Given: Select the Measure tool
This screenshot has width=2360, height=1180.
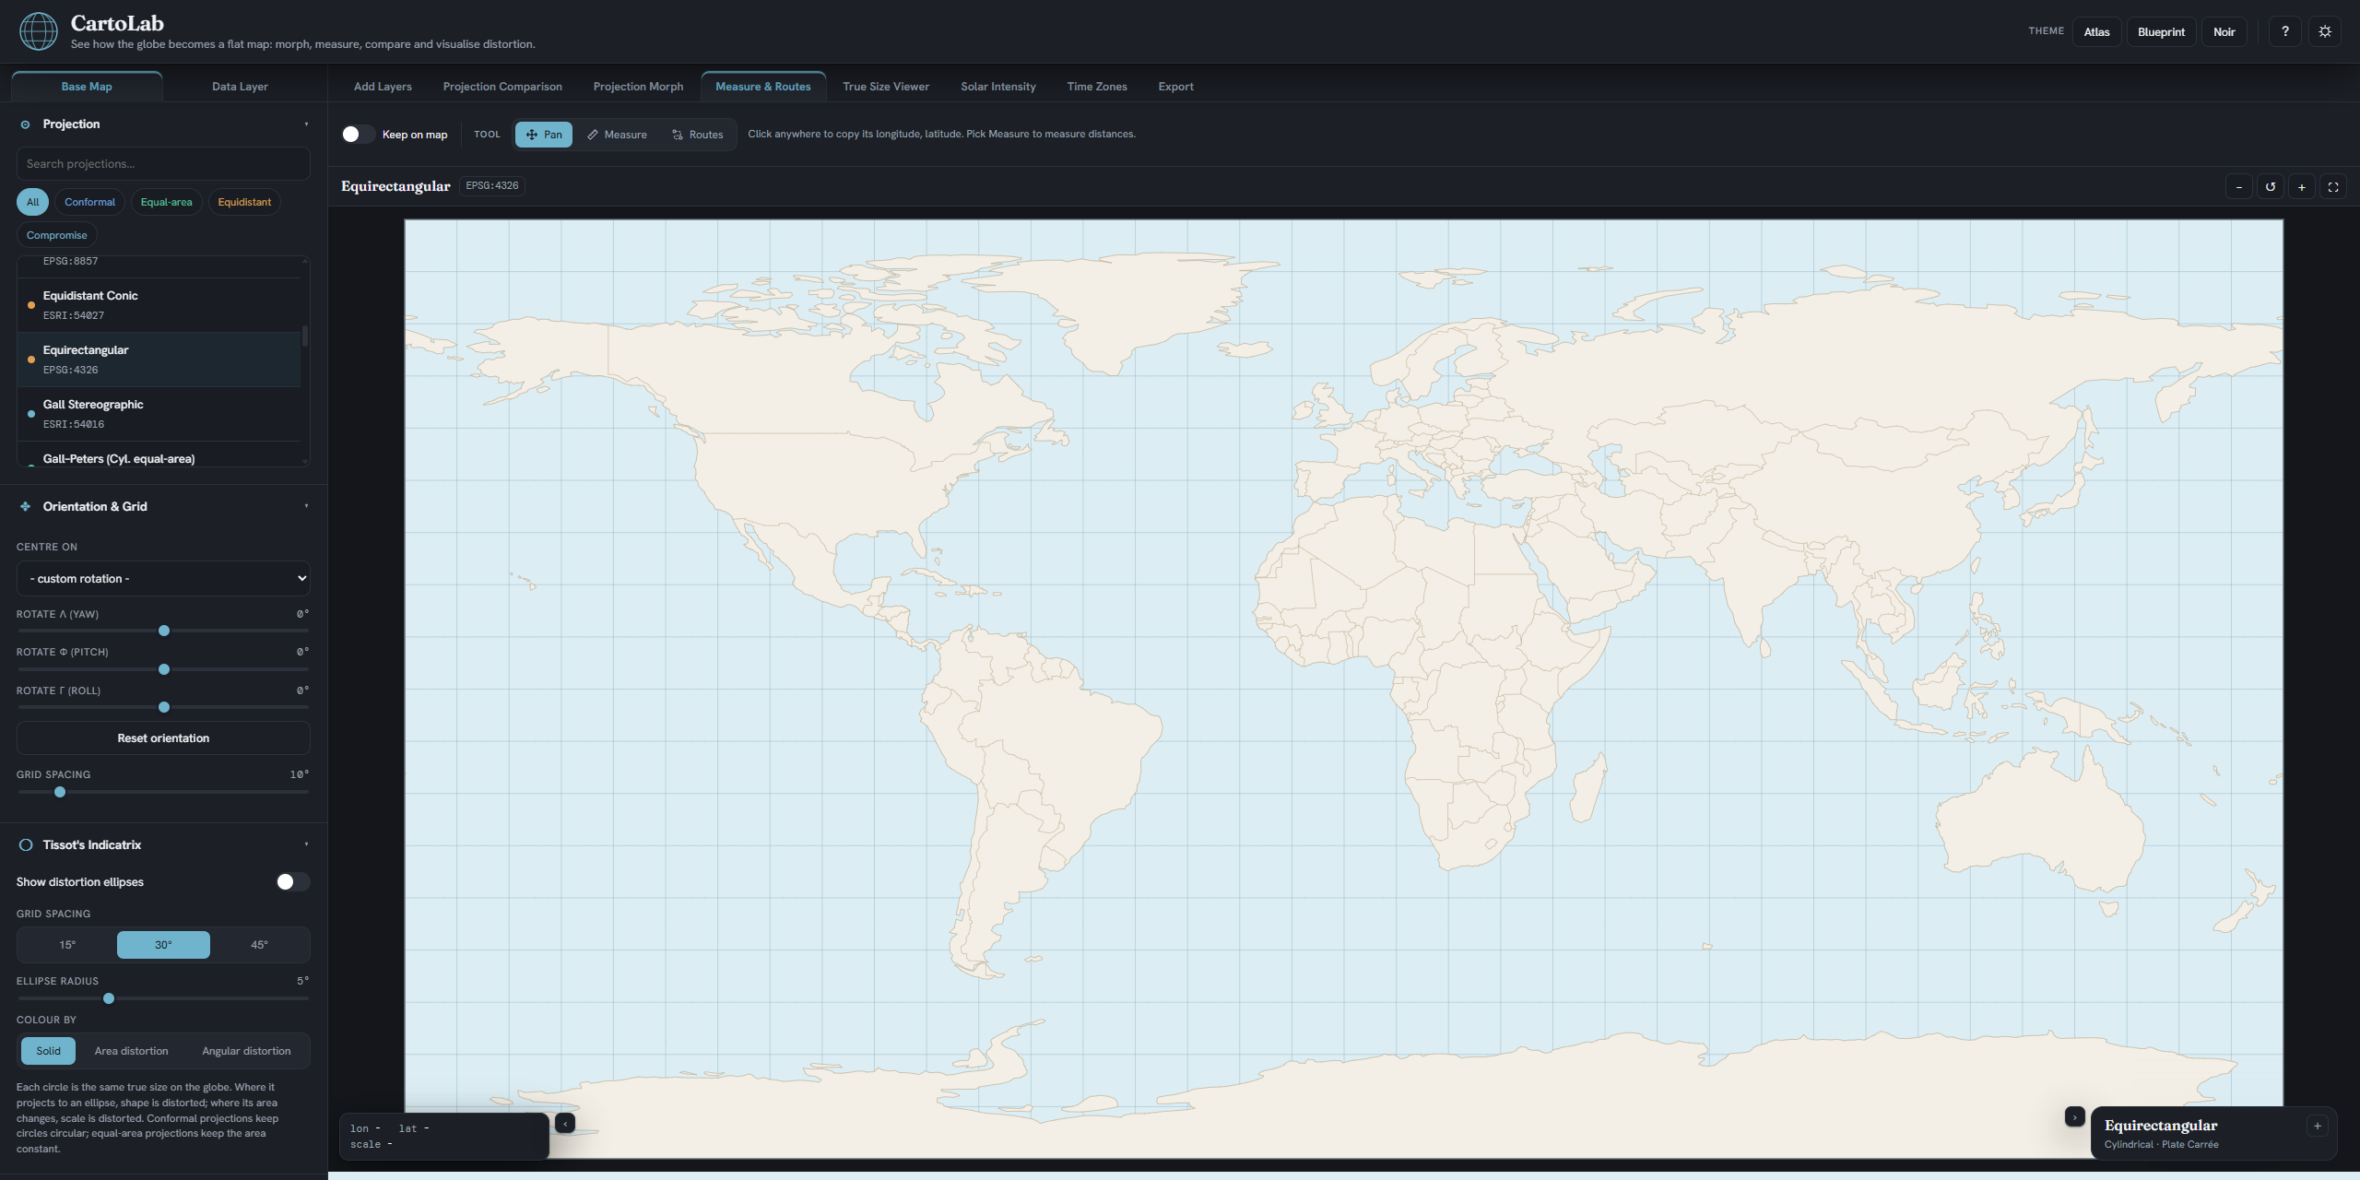Looking at the screenshot, I should pos(617,135).
